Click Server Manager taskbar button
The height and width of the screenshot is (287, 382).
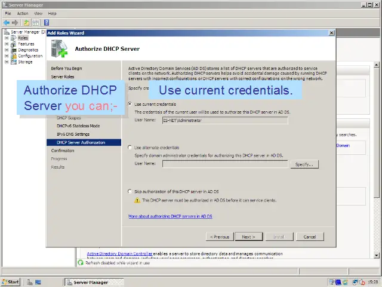94,282
